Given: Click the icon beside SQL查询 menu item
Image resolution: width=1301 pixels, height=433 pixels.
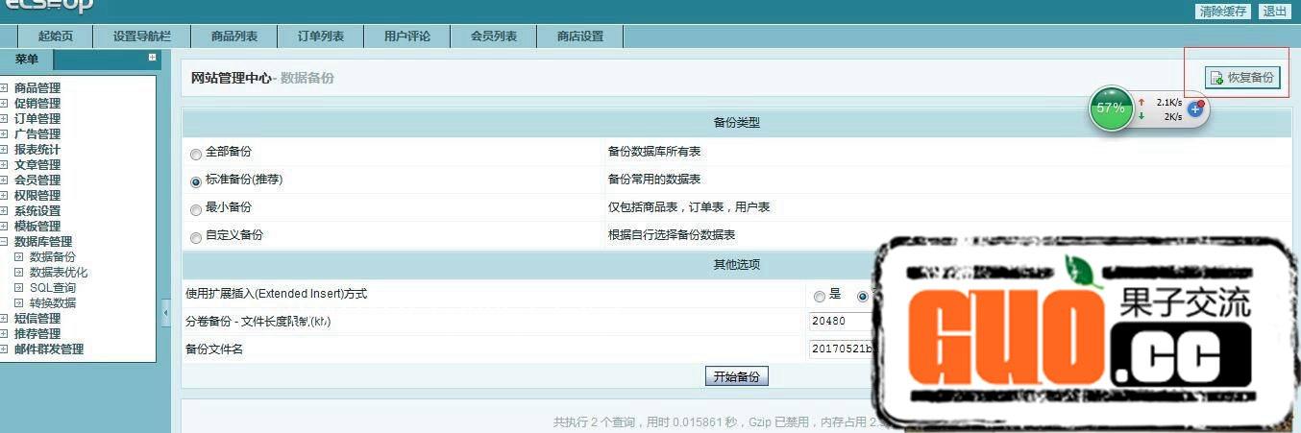Looking at the screenshot, I should (18, 288).
